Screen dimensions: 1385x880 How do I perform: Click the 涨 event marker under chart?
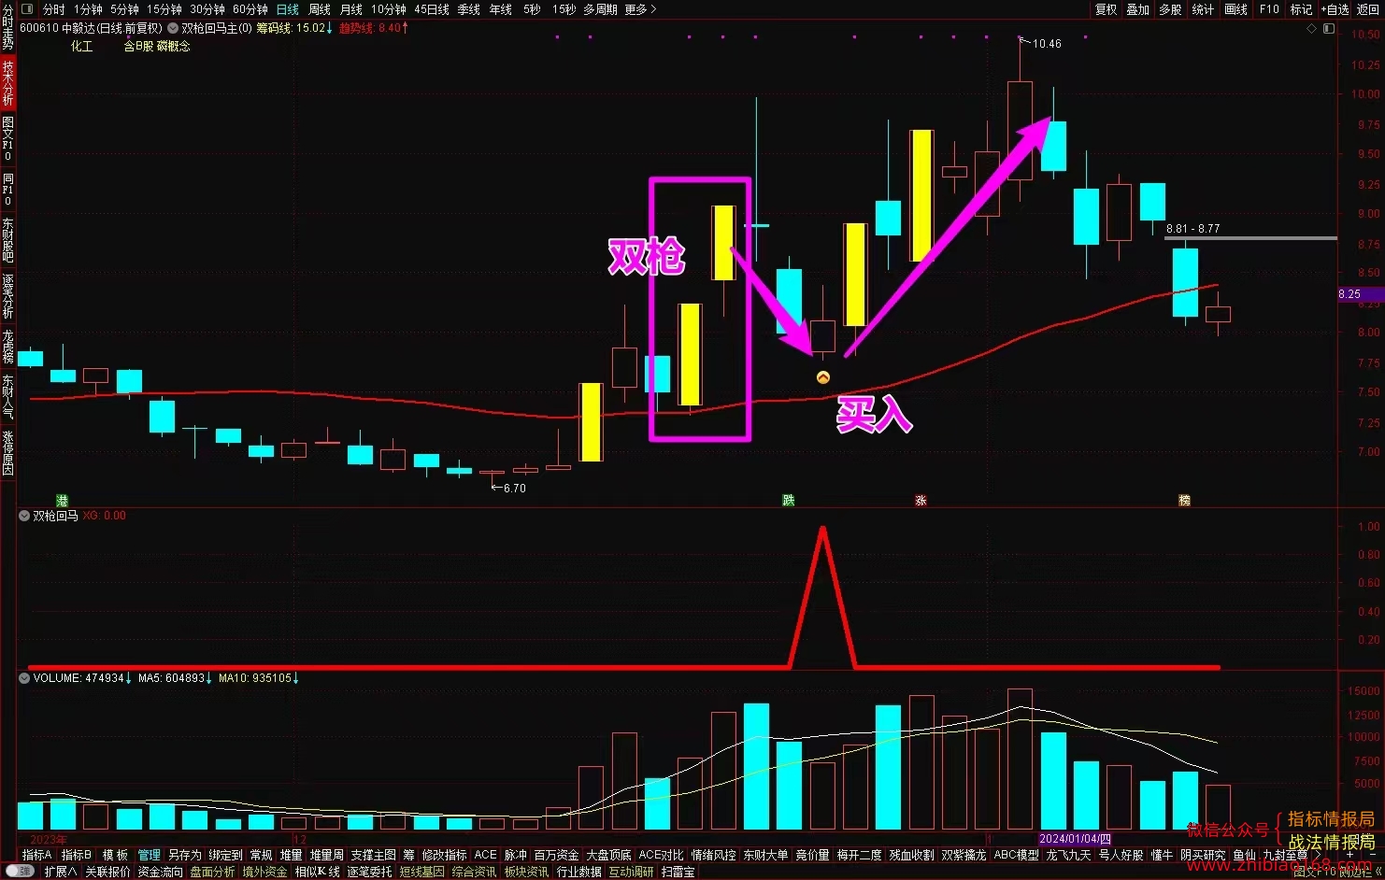[x=921, y=501]
